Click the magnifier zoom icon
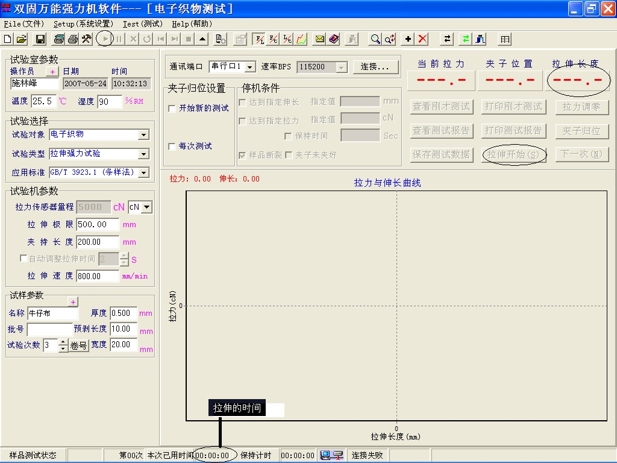This screenshot has width=617, height=463. pos(375,39)
